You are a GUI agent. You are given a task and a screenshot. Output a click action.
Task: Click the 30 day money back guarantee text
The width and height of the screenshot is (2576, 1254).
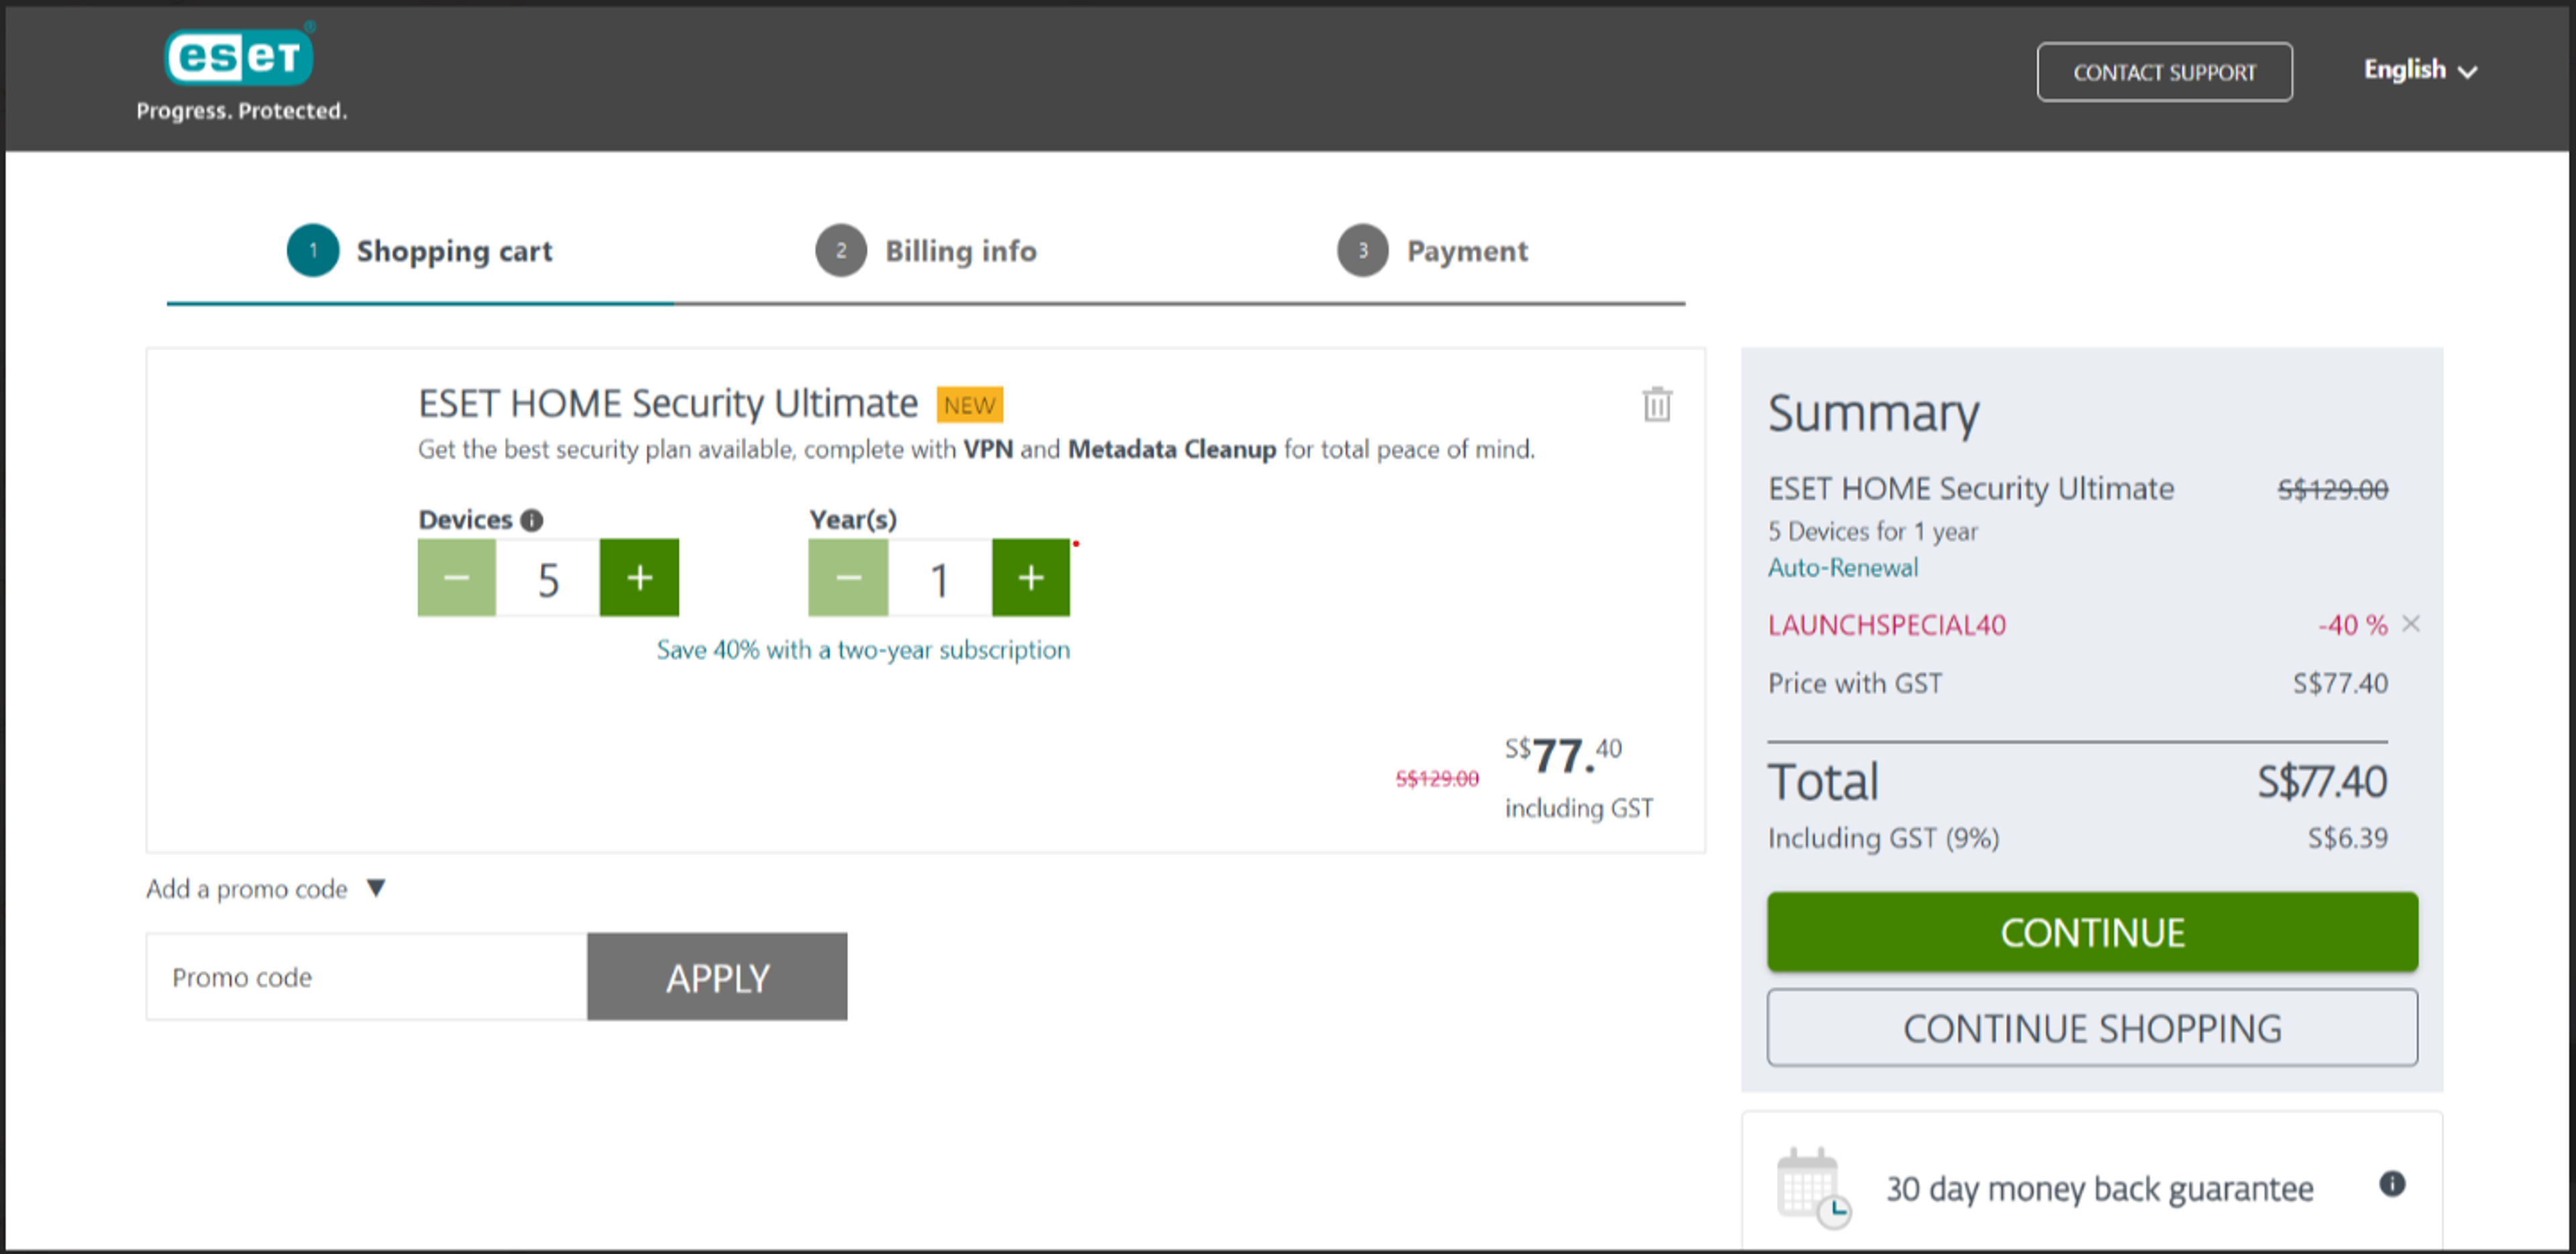click(x=2100, y=1189)
